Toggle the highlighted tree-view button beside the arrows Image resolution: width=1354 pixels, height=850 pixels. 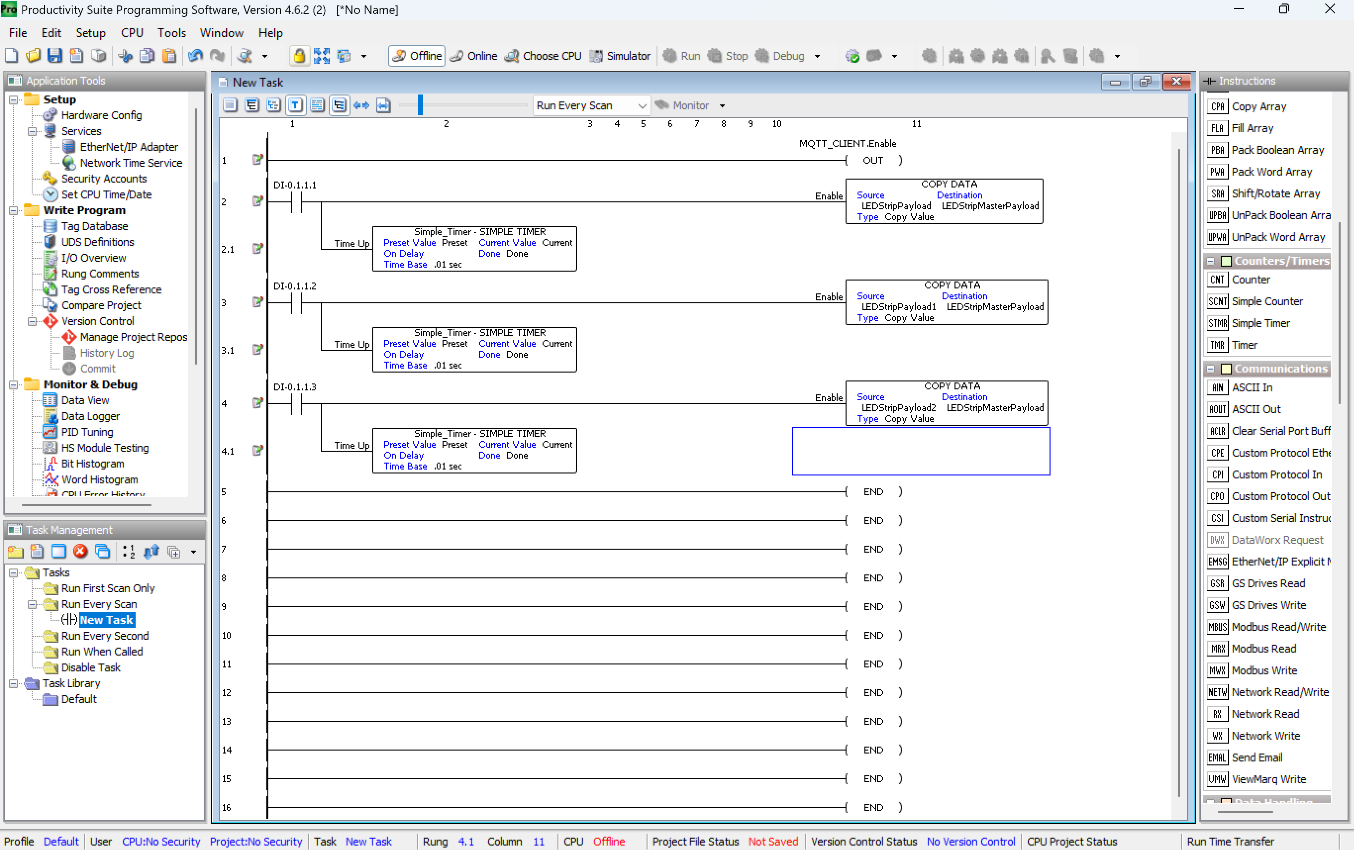339,105
